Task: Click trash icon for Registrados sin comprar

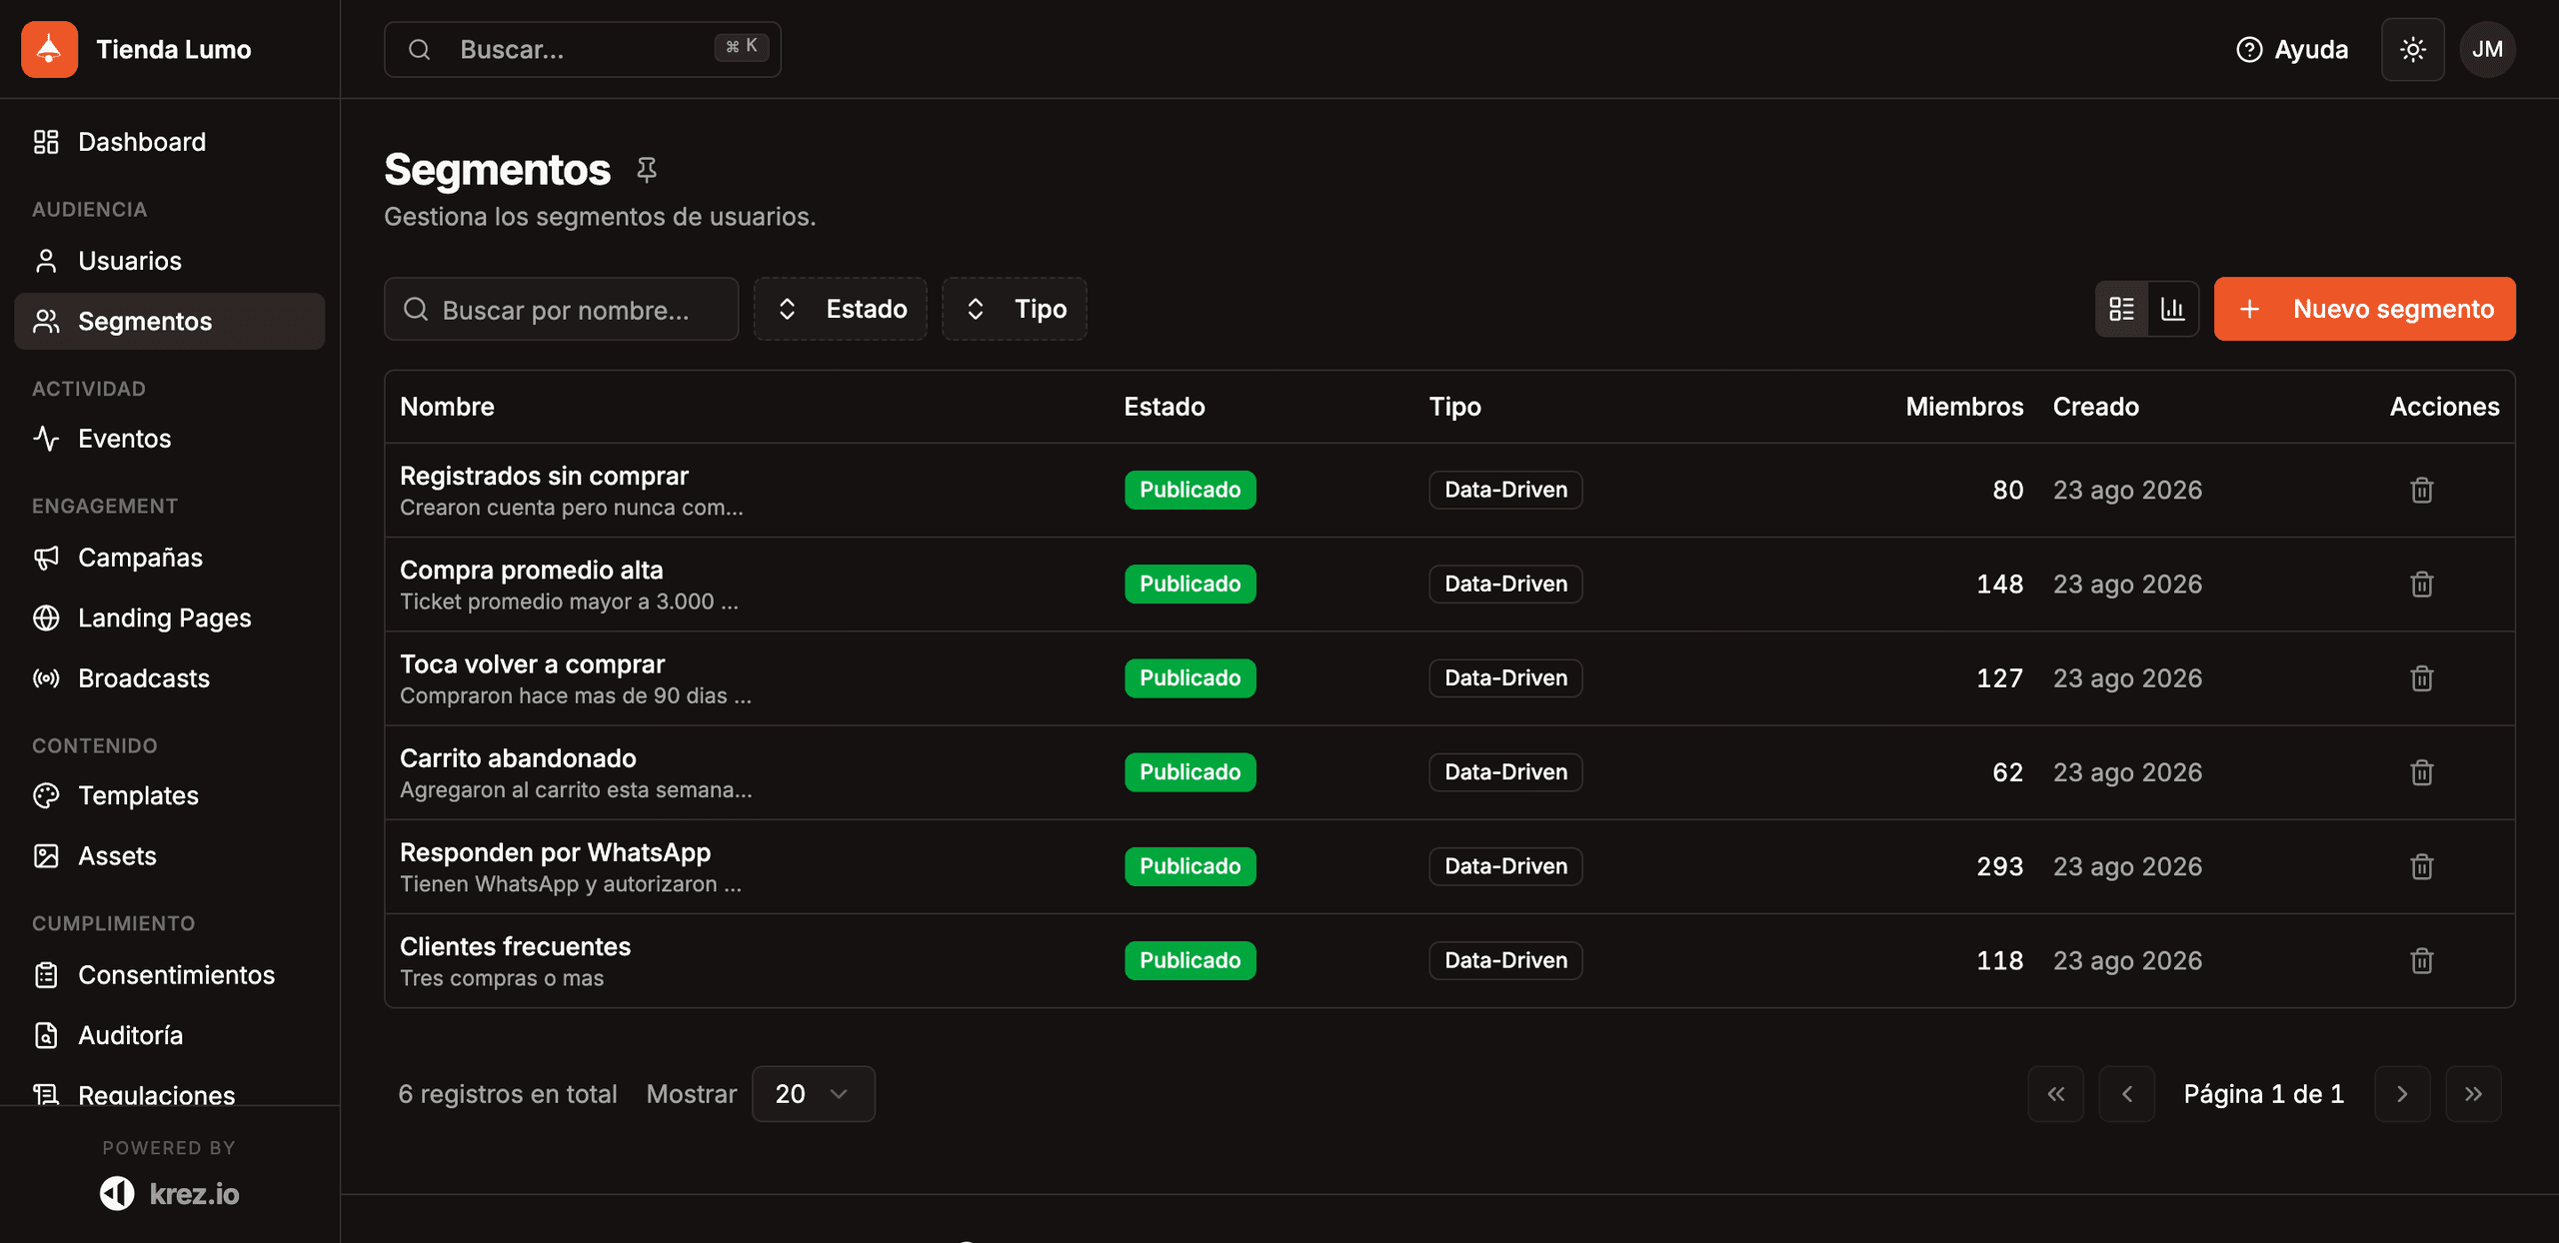Action: (x=2421, y=490)
